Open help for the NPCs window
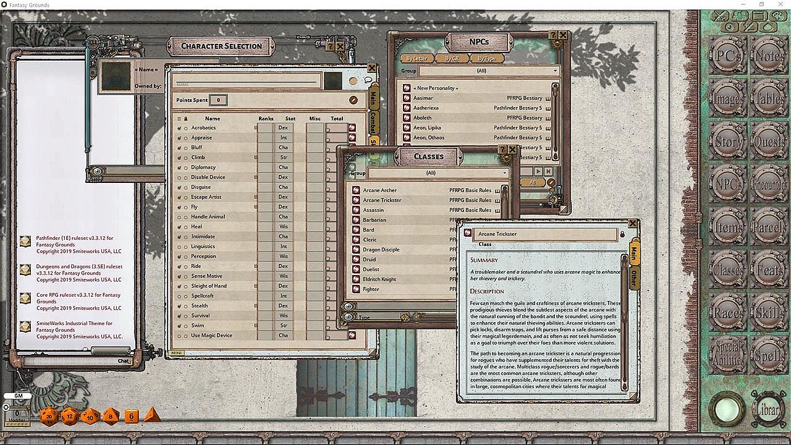Screen dimensions: 791x445 click(x=553, y=36)
